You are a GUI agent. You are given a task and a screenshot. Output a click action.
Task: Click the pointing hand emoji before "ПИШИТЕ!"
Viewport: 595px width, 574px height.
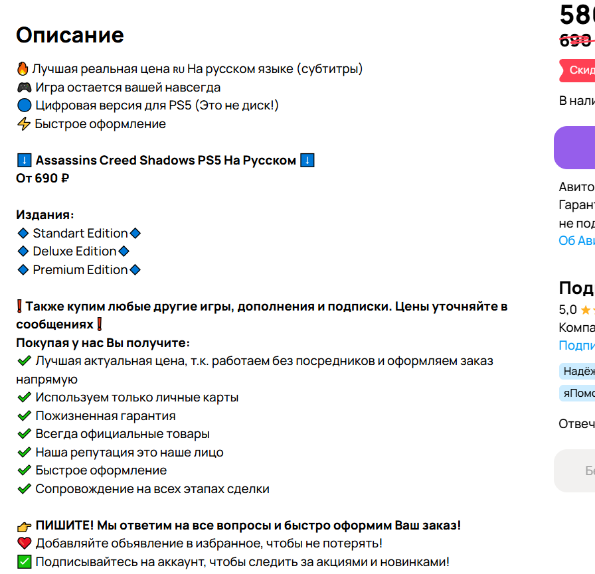pyautogui.click(x=24, y=526)
